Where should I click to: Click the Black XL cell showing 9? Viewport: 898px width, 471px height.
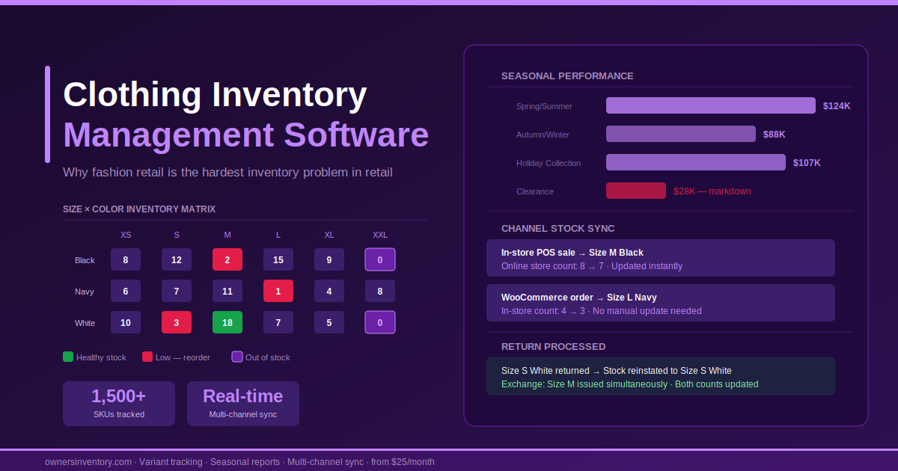(x=329, y=259)
